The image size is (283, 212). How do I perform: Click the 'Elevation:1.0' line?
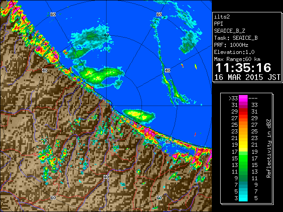[x=234, y=52]
